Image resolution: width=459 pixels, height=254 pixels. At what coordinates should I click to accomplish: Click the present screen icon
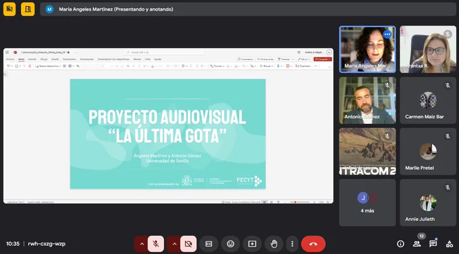pos(252,244)
